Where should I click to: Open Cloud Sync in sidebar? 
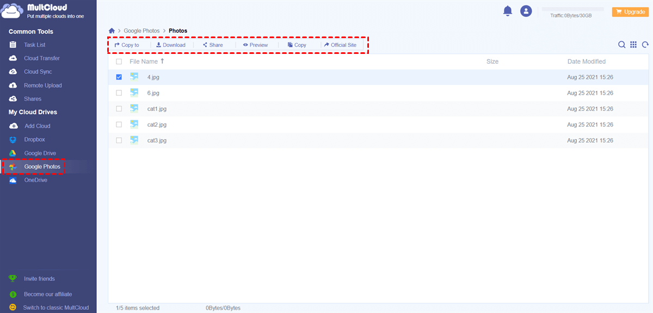(x=38, y=72)
